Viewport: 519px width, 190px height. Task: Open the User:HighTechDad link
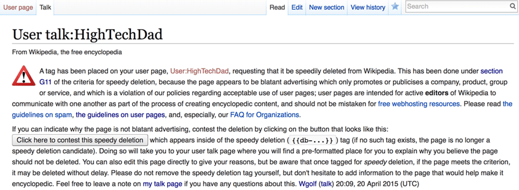pyautogui.click(x=200, y=71)
